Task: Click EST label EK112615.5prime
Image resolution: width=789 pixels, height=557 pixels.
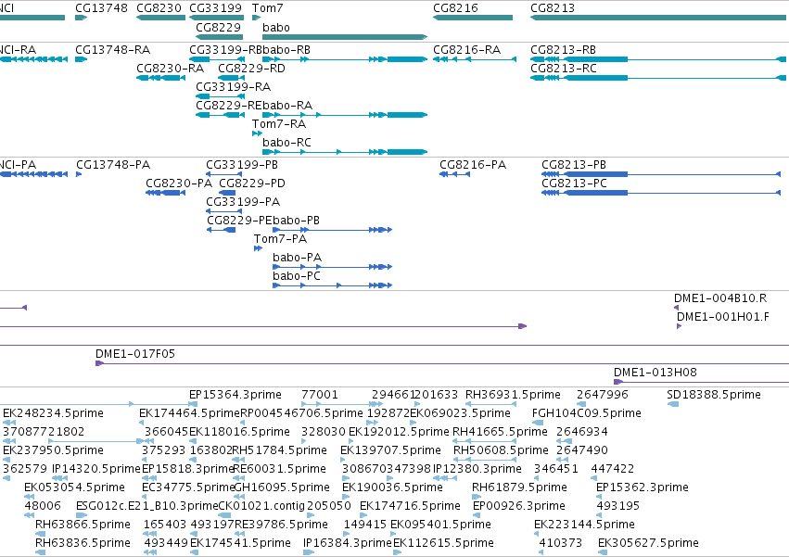Action: pyautogui.click(x=443, y=543)
